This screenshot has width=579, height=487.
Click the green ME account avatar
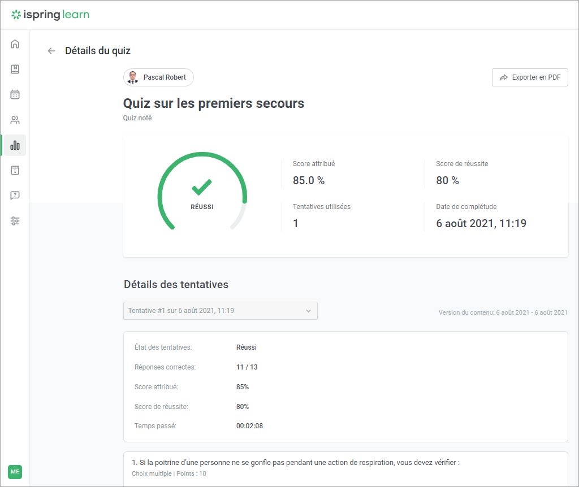tap(15, 472)
